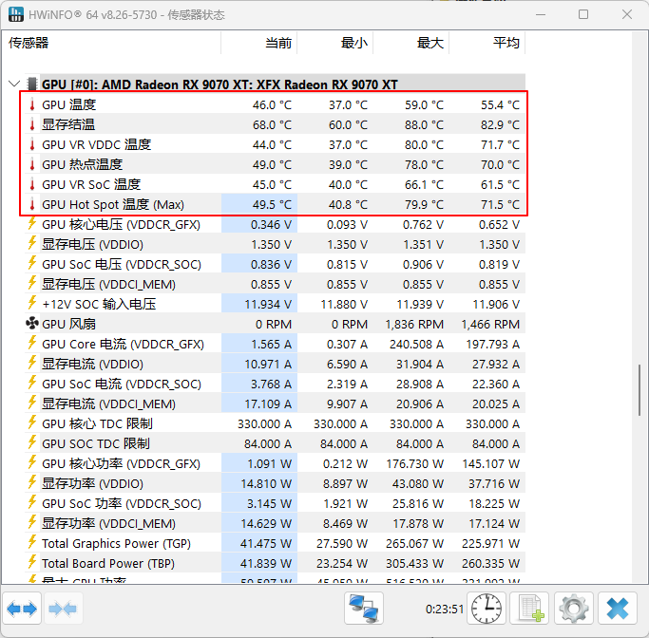Click the fan icon for GPU 风扇

tap(32, 324)
